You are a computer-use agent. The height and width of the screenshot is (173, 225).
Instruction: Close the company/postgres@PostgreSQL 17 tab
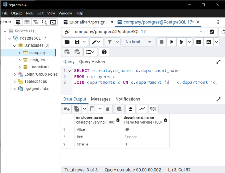pos(198,22)
